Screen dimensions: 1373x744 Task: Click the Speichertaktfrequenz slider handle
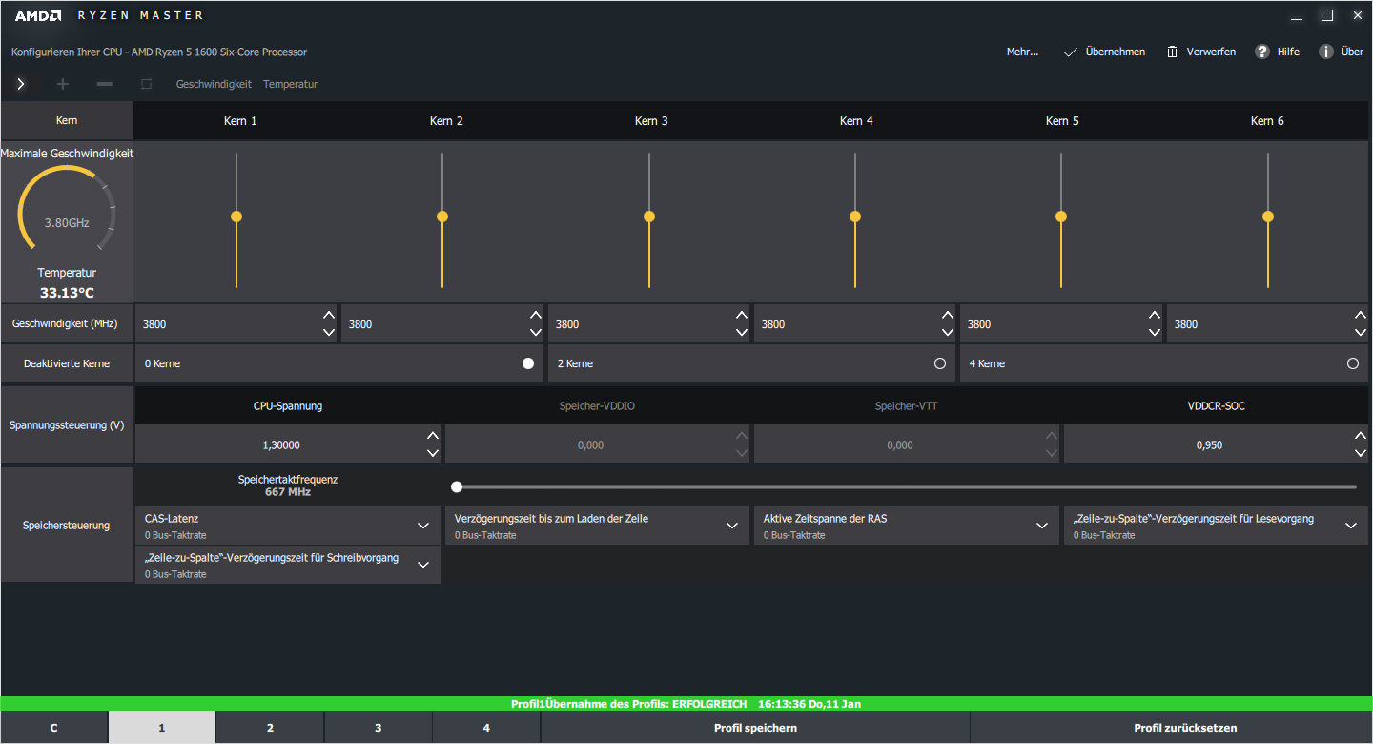coord(457,486)
